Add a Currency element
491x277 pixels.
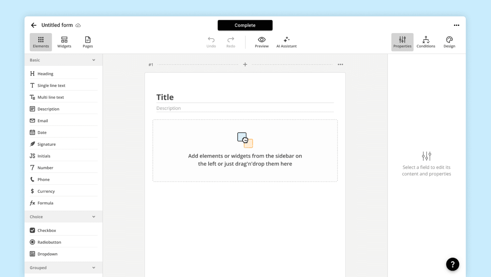tap(63, 191)
